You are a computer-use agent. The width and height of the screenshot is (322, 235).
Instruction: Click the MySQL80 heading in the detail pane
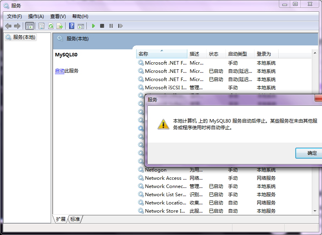[66, 55]
